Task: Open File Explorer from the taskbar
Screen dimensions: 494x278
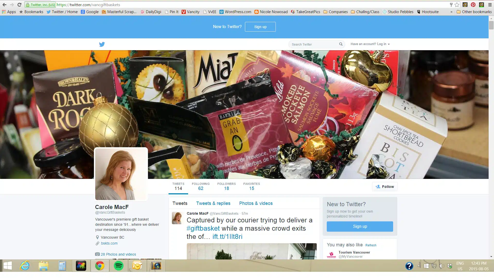Action: 43,266
